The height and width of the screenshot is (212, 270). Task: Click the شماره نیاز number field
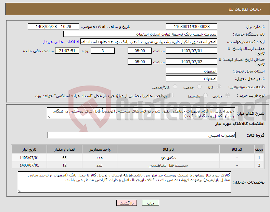click(192, 27)
